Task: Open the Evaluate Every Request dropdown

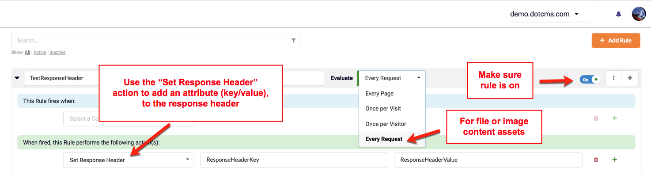Action: pyautogui.click(x=392, y=78)
